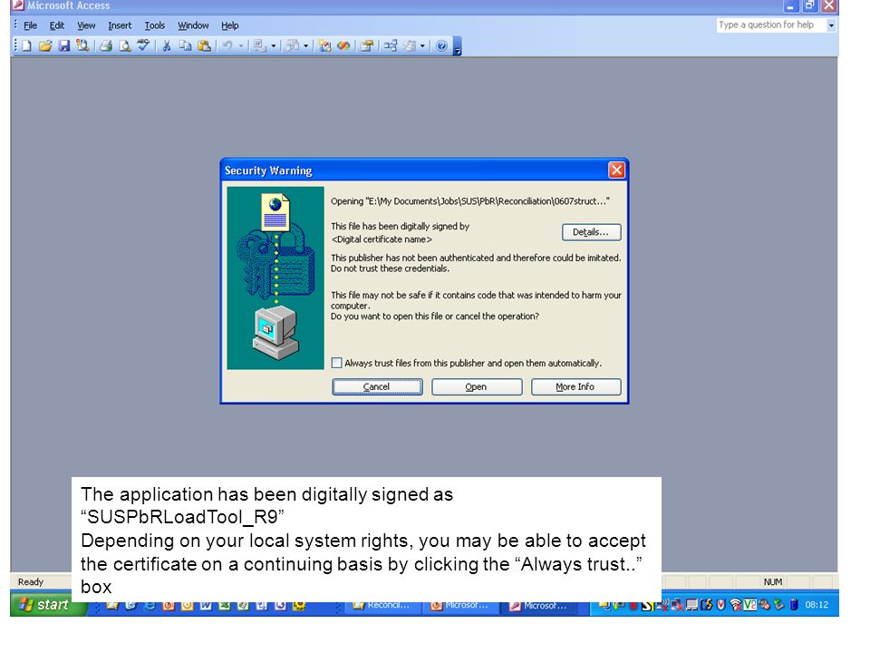This screenshot has width=870, height=653.
Task: Open Toolbar Options at toolbar end
Action: point(457,46)
